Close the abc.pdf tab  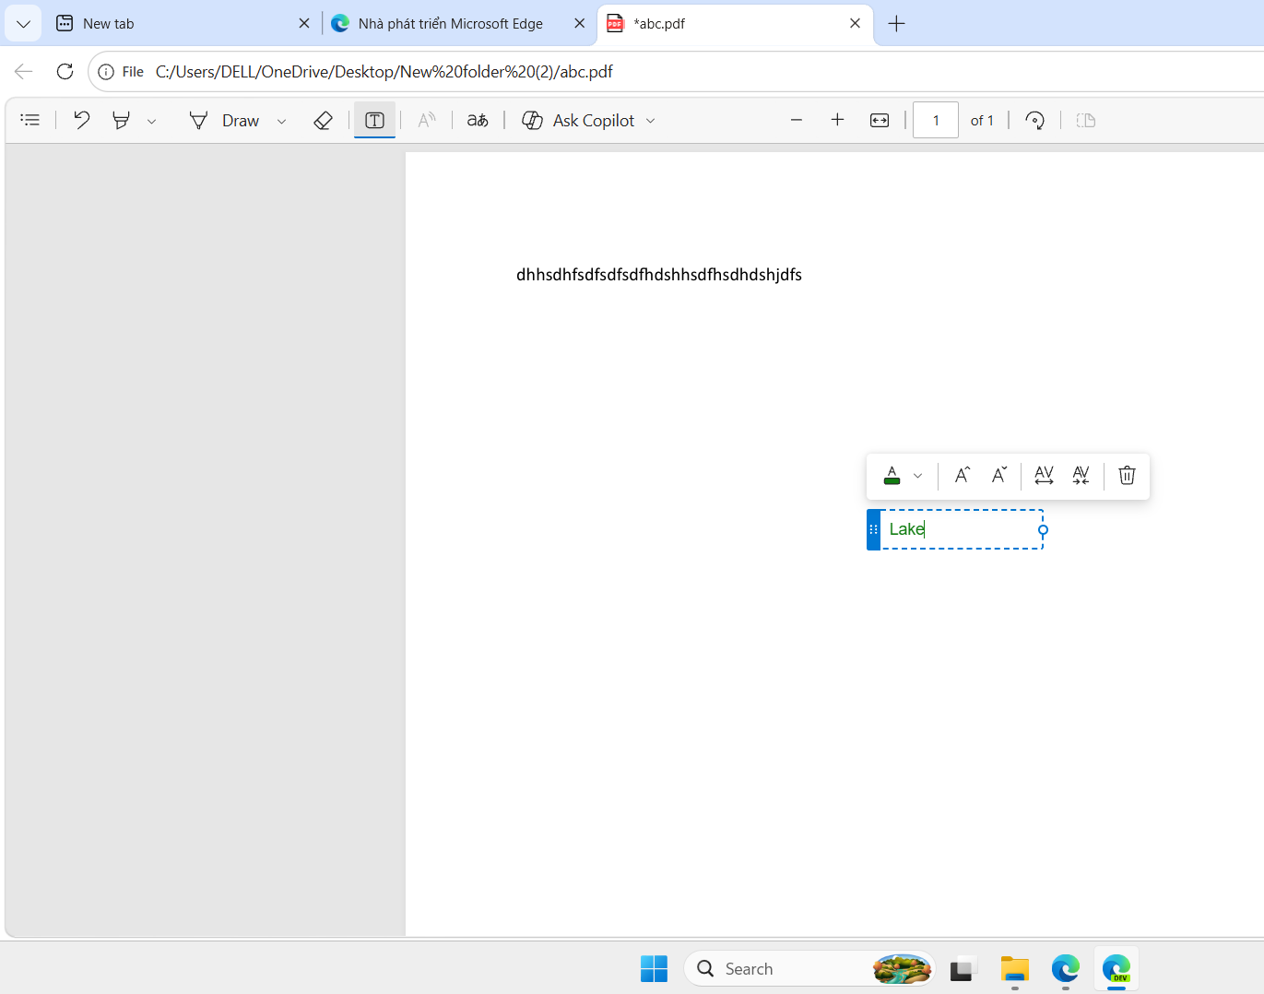855,23
